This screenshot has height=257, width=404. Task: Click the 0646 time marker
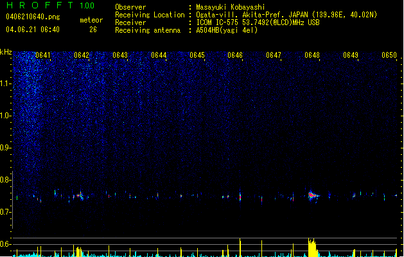235,55
